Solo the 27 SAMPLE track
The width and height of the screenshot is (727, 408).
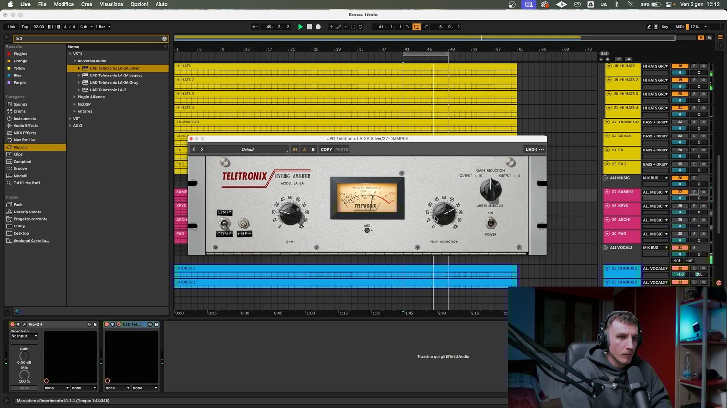694,192
